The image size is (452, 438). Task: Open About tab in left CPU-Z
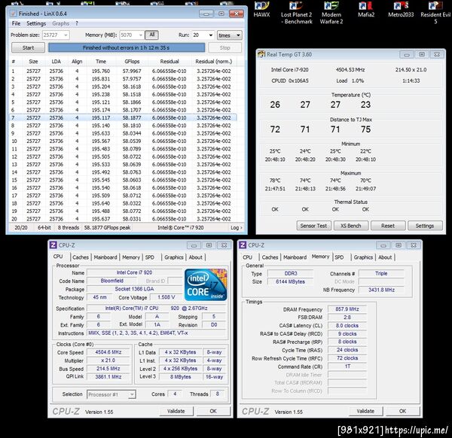(x=196, y=257)
